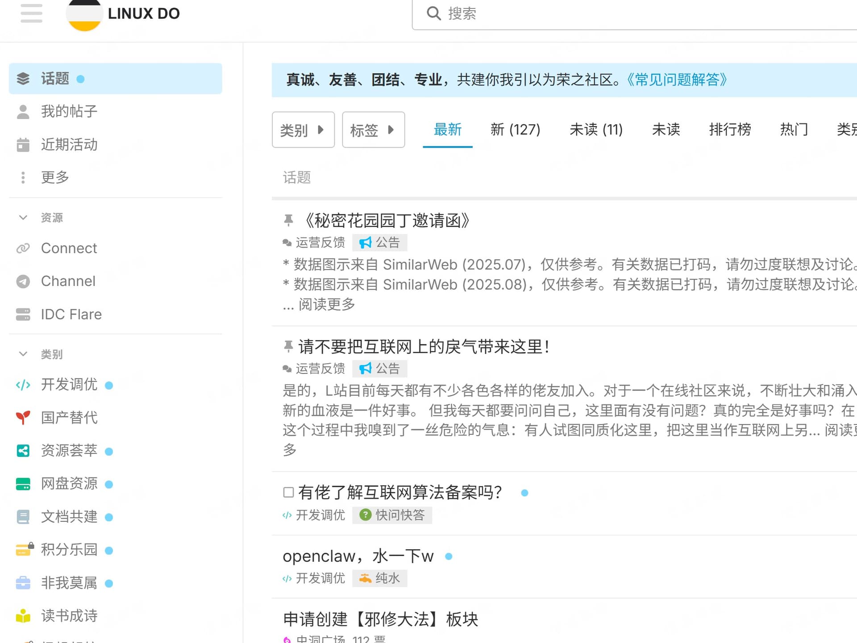The width and height of the screenshot is (857, 643).
Task: Focus the 搜索 input field
Action: 625,13
